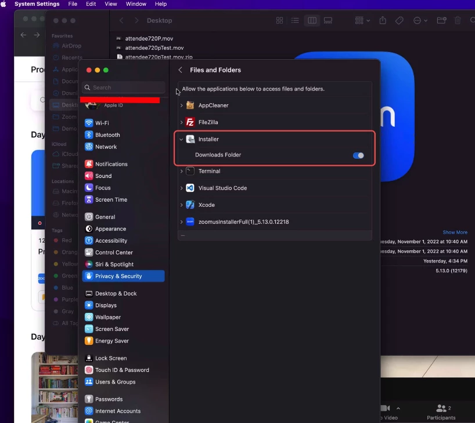Open the Help menu
The width and height of the screenshot is (475, 423).
coord(161,4)
